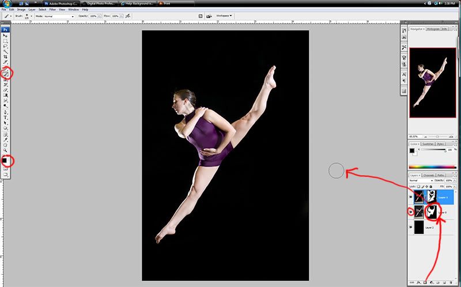This screenshot has height=287, width=461.
Task: Choose the Type tool
Action: click(x=6, y=117)
